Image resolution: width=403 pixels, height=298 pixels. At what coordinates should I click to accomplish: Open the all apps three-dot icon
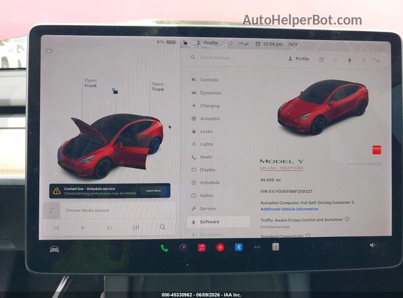point(257,247)
